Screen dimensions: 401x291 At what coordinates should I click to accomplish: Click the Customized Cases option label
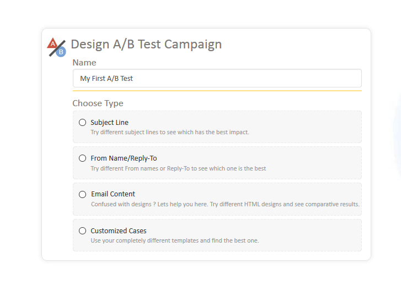pos(118,231)
